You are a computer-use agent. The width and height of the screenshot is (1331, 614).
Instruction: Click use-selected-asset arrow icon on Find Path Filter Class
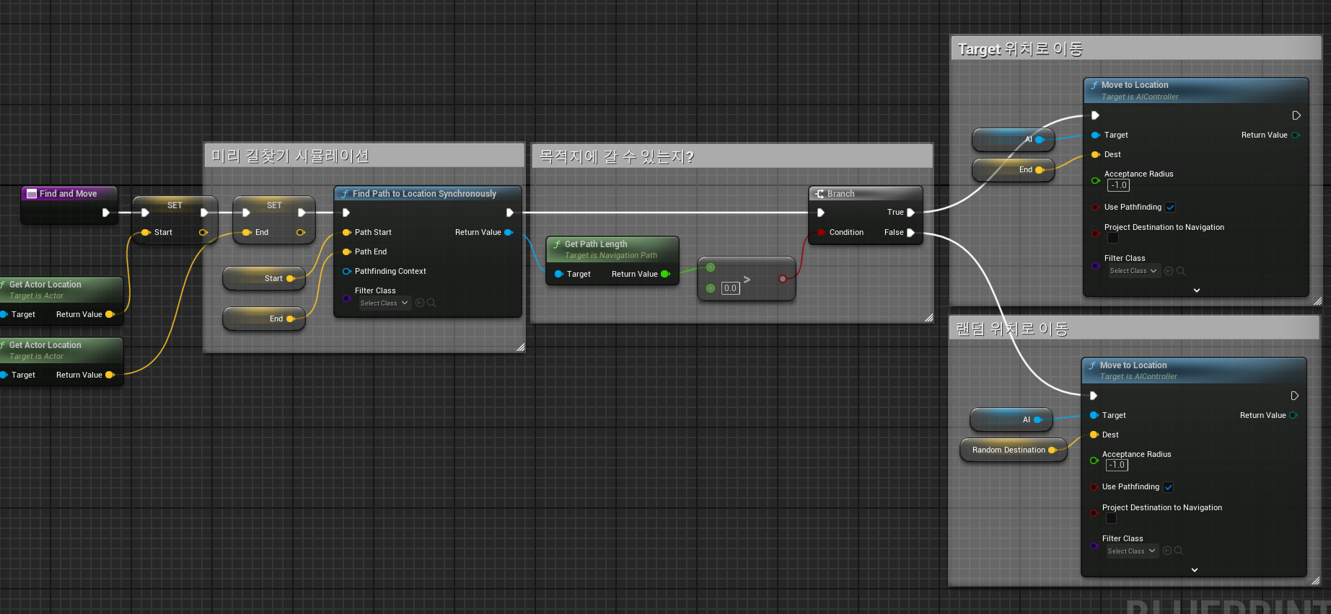click(420, 303)
